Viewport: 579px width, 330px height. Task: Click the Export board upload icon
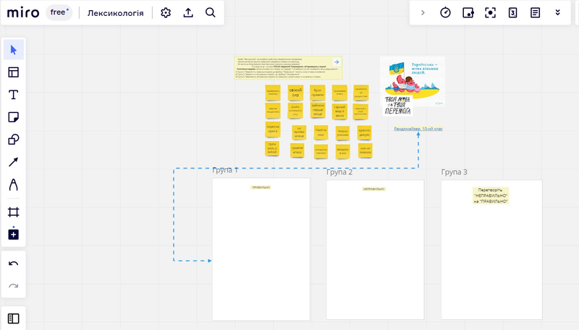[188, 12]
